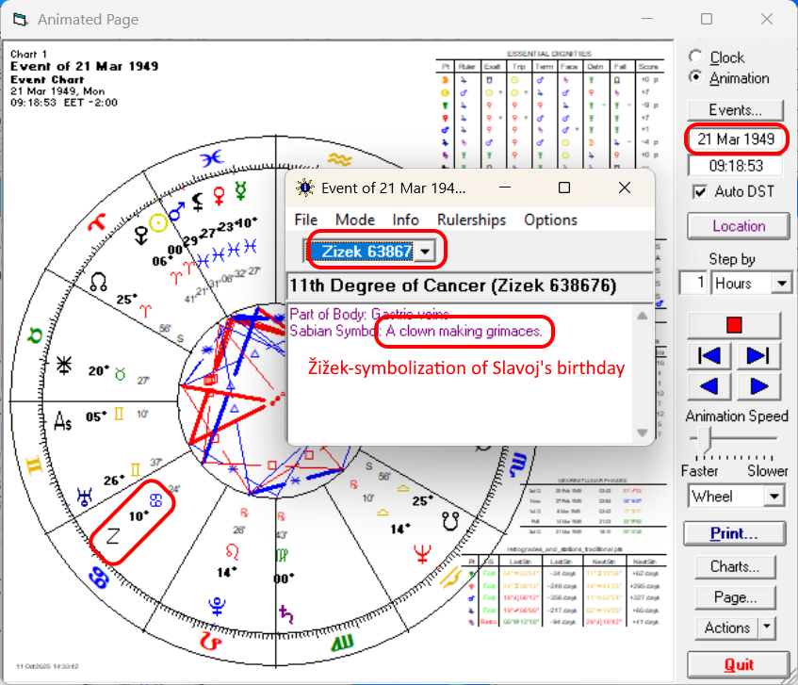Open the Info menu
The height and width of the screenshot is (685, 798).
point(405,220)
